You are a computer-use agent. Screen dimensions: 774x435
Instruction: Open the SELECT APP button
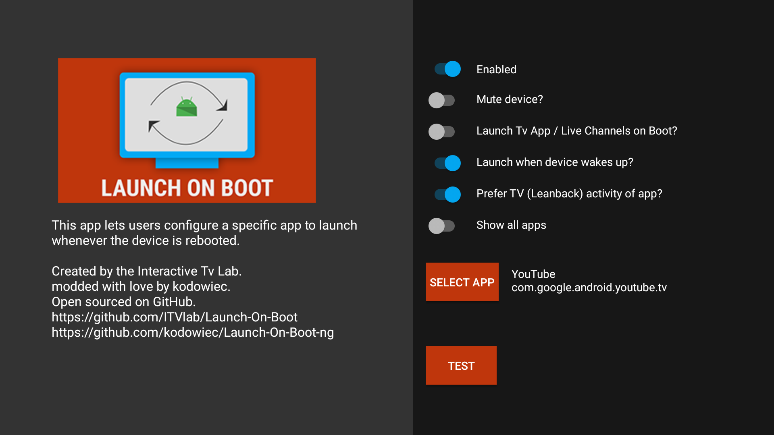[x=462, y=282]
